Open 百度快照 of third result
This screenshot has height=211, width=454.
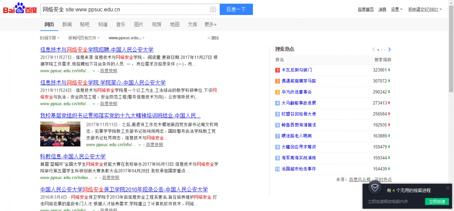click(155, 145)
